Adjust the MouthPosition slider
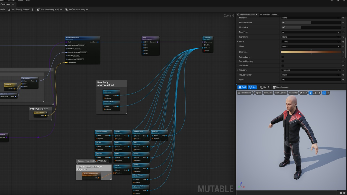Viewport: 347px width, 195px height. [x=311, y=22]
